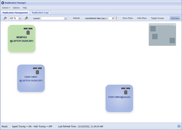182x130 pixels.
Task: Open the Help menu
Action: (x=25, y=8)
